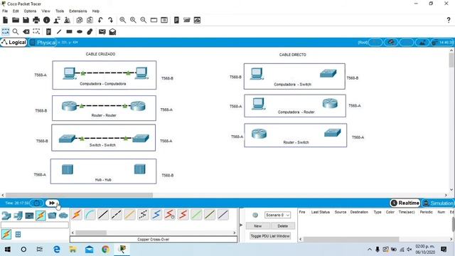Choose the Select tool
455x256 pixels.
pos(5,31)
